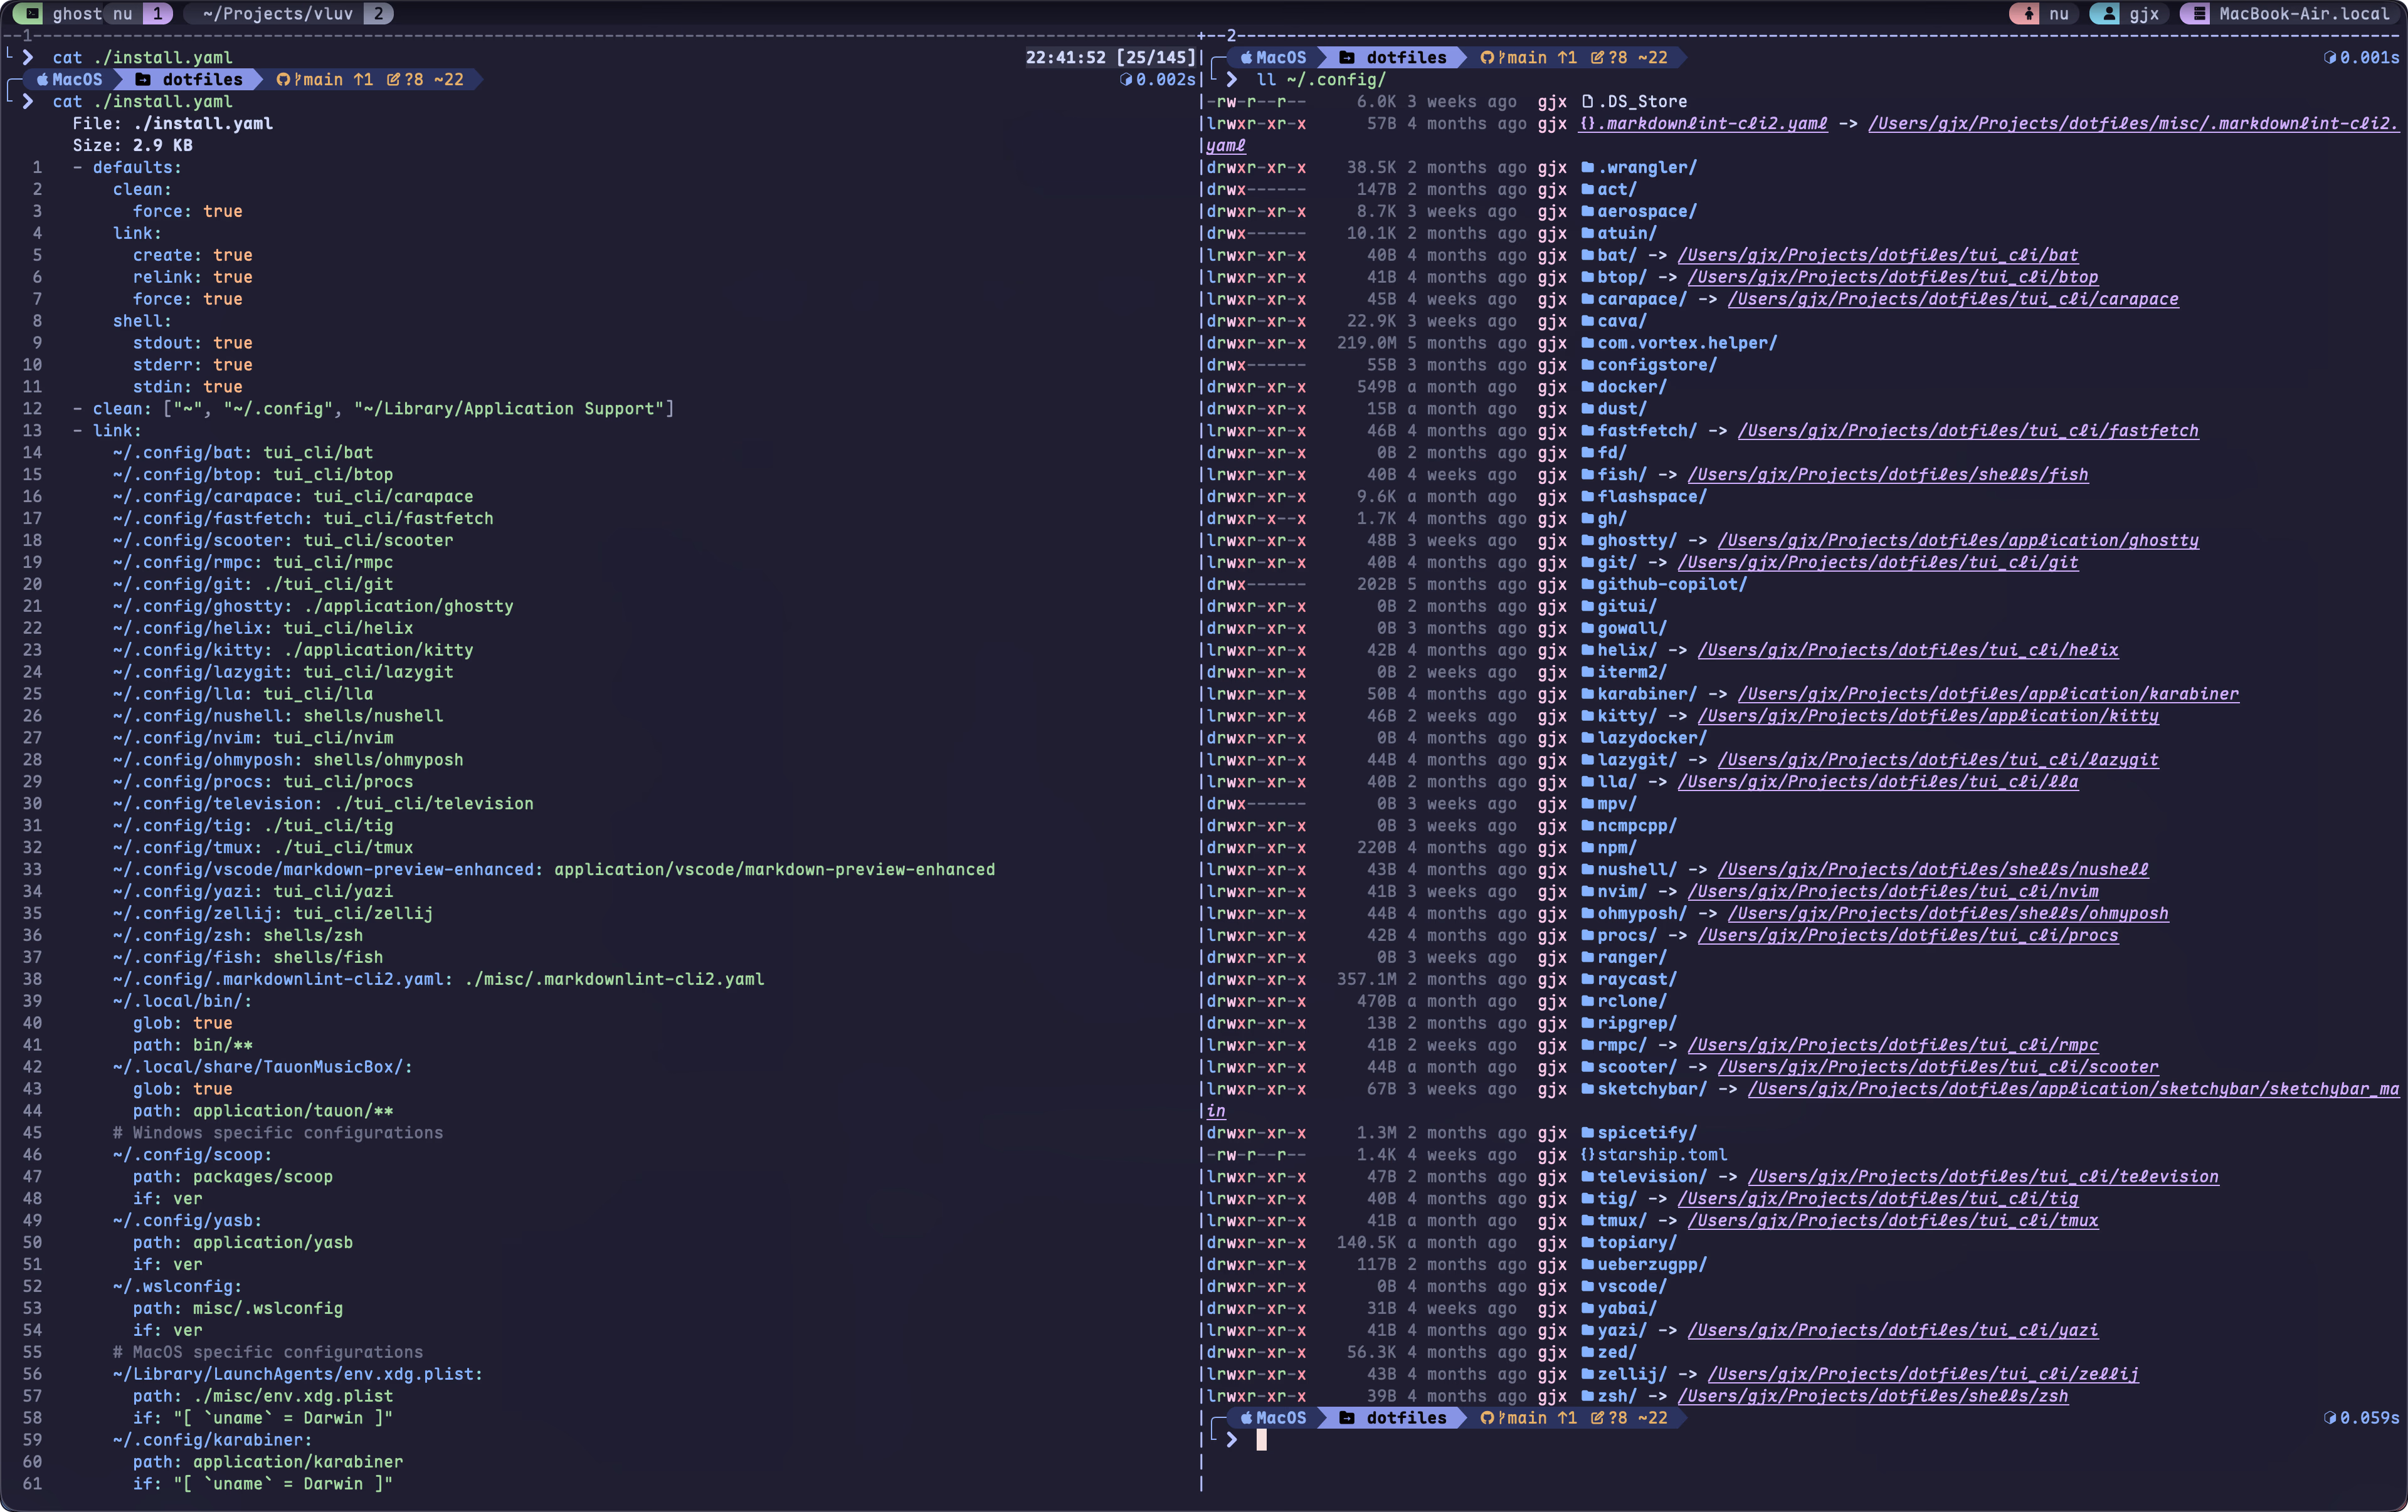Open the dotfiles/shells/zsh symlink target path

point(1872,1396)
